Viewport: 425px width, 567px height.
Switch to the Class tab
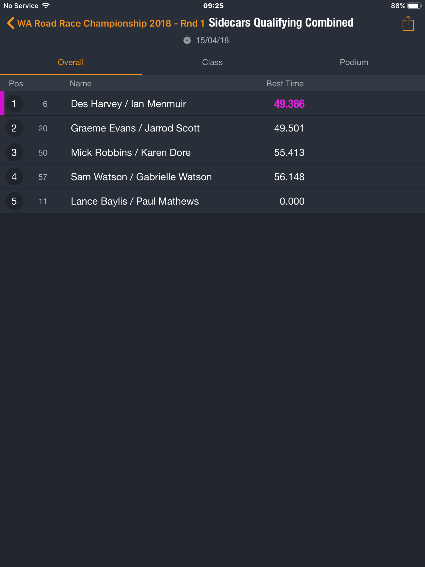coord(212,62)
